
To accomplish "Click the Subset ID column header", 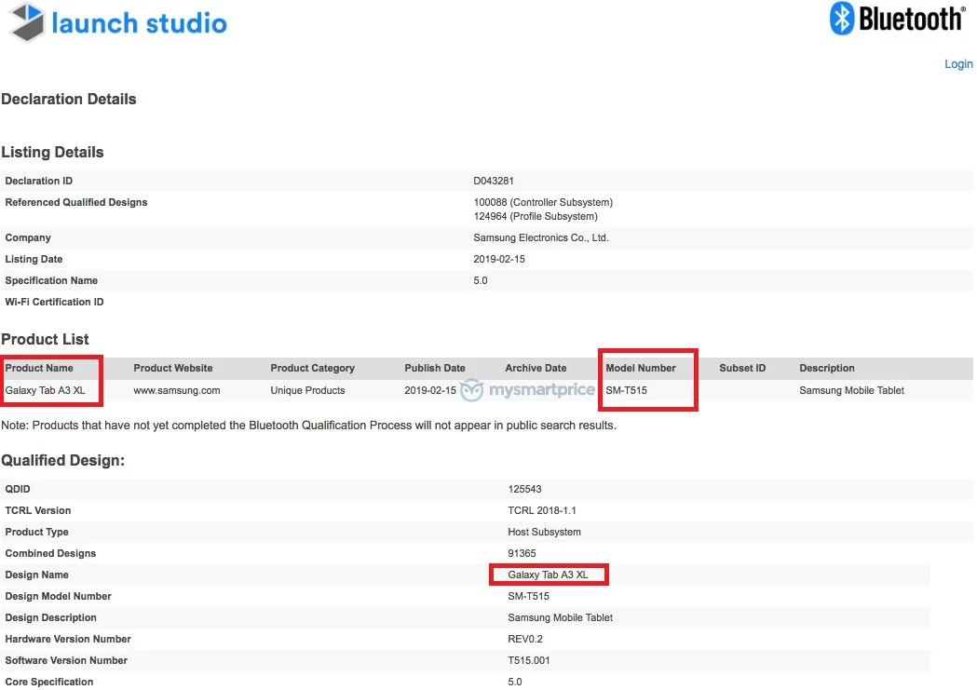I will point(742,368).
